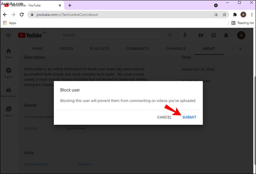Select the ABOUT channel tab
This screenshot has height=174, width=256.
[209, 49]
